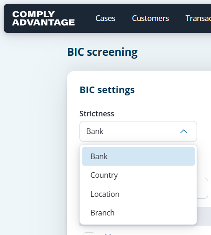The image size is (211, 235).
Task: Click the selected Bank value in the field
Action: coord(95,131)
